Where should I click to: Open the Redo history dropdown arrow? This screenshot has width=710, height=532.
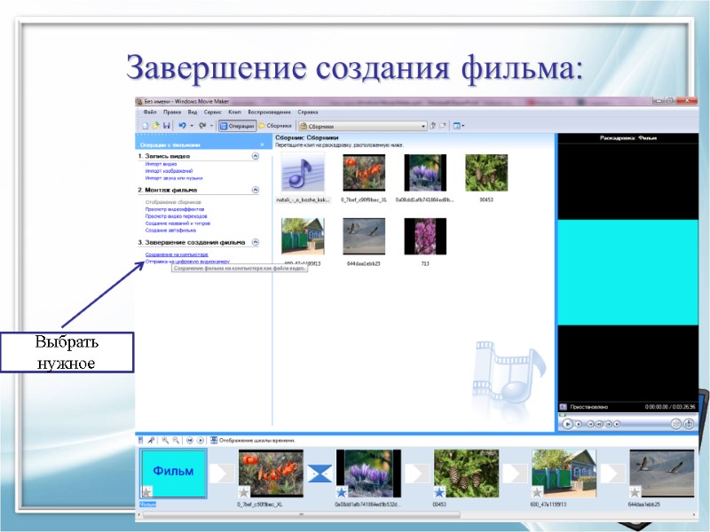[x=211, y=126]
